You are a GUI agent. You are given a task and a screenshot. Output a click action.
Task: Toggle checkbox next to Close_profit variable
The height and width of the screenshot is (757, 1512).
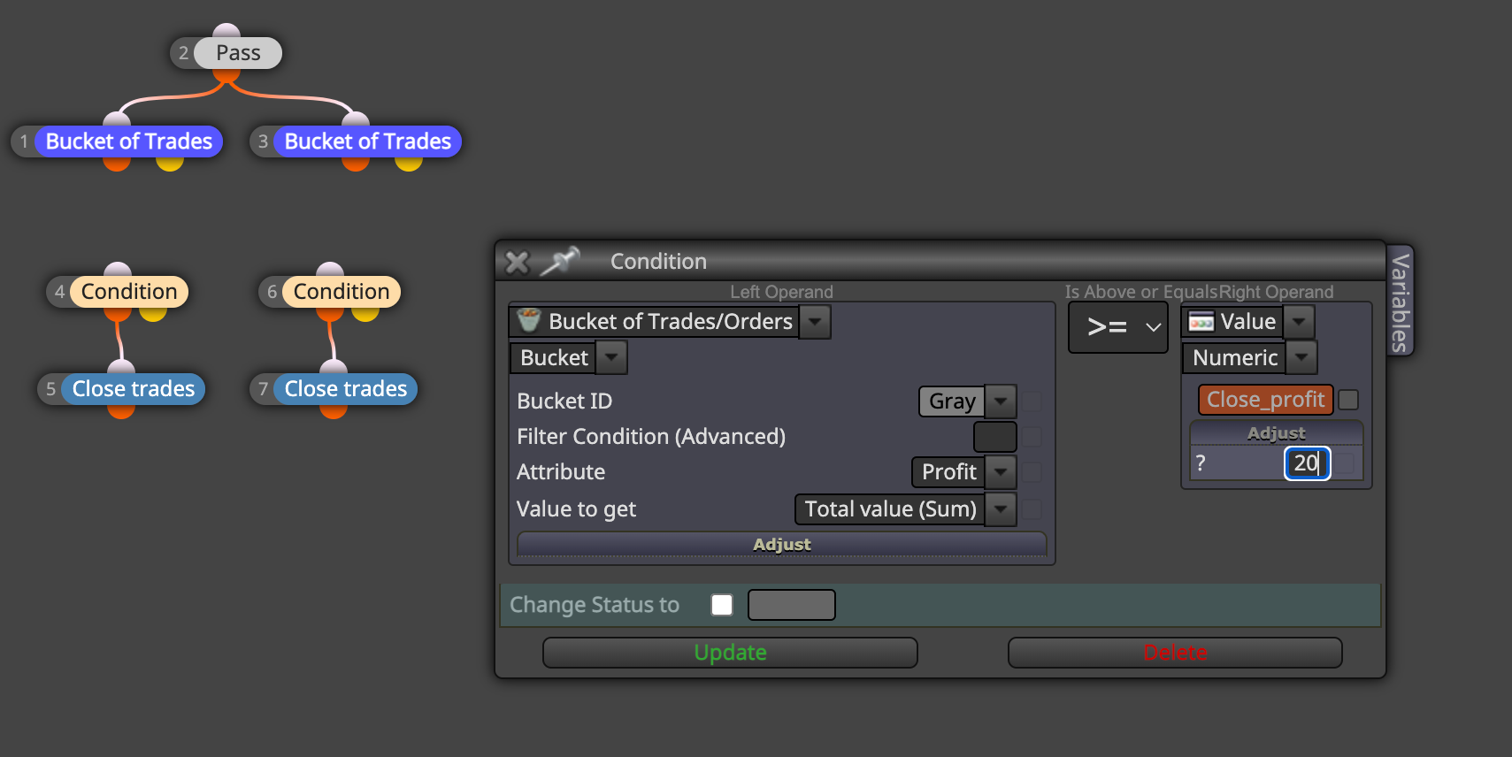(1348, 400)
